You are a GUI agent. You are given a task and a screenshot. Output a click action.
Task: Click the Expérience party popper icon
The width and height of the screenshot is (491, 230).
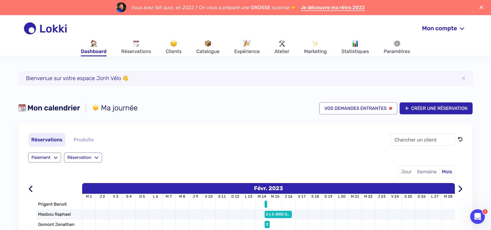coord(247,43)
